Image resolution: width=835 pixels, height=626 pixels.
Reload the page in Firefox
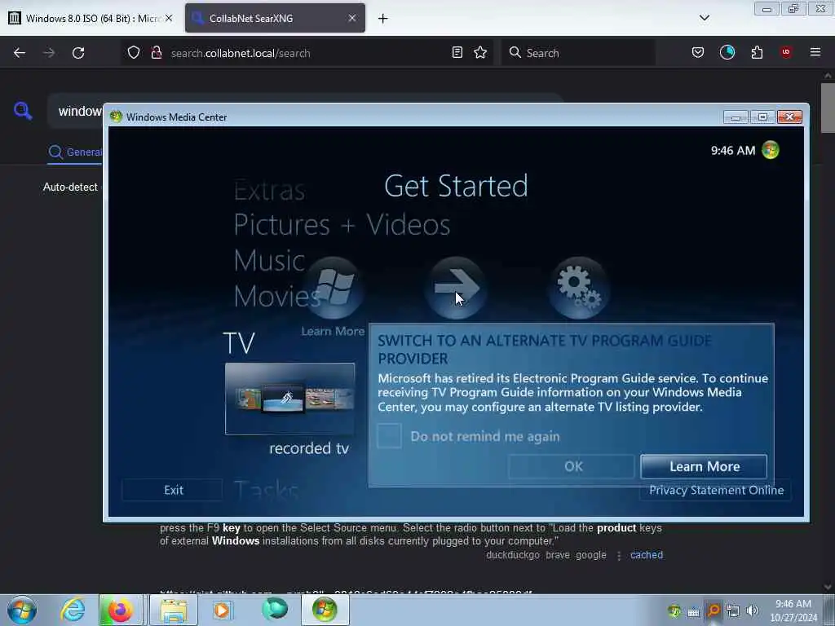(x=78, y=53)
